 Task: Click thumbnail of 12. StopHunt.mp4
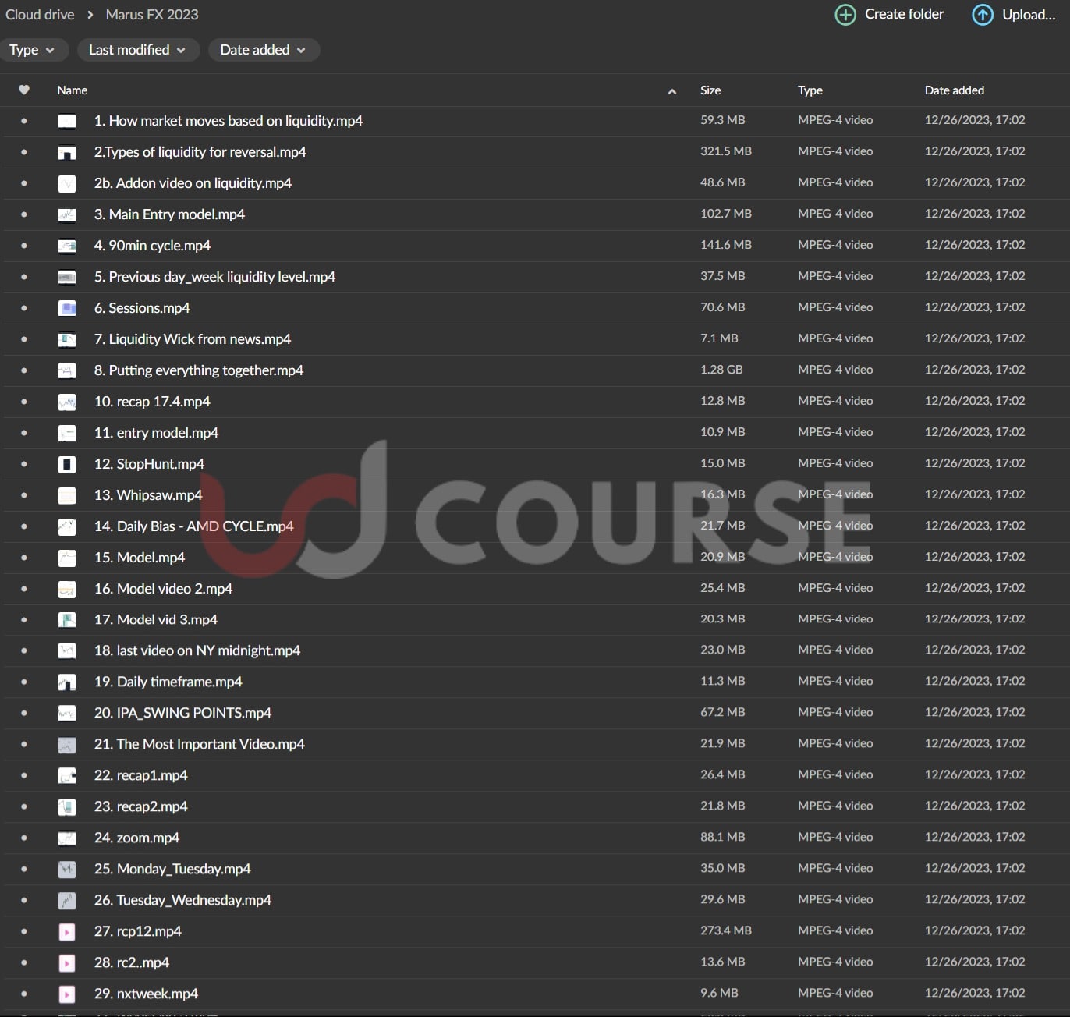(67, 464)
